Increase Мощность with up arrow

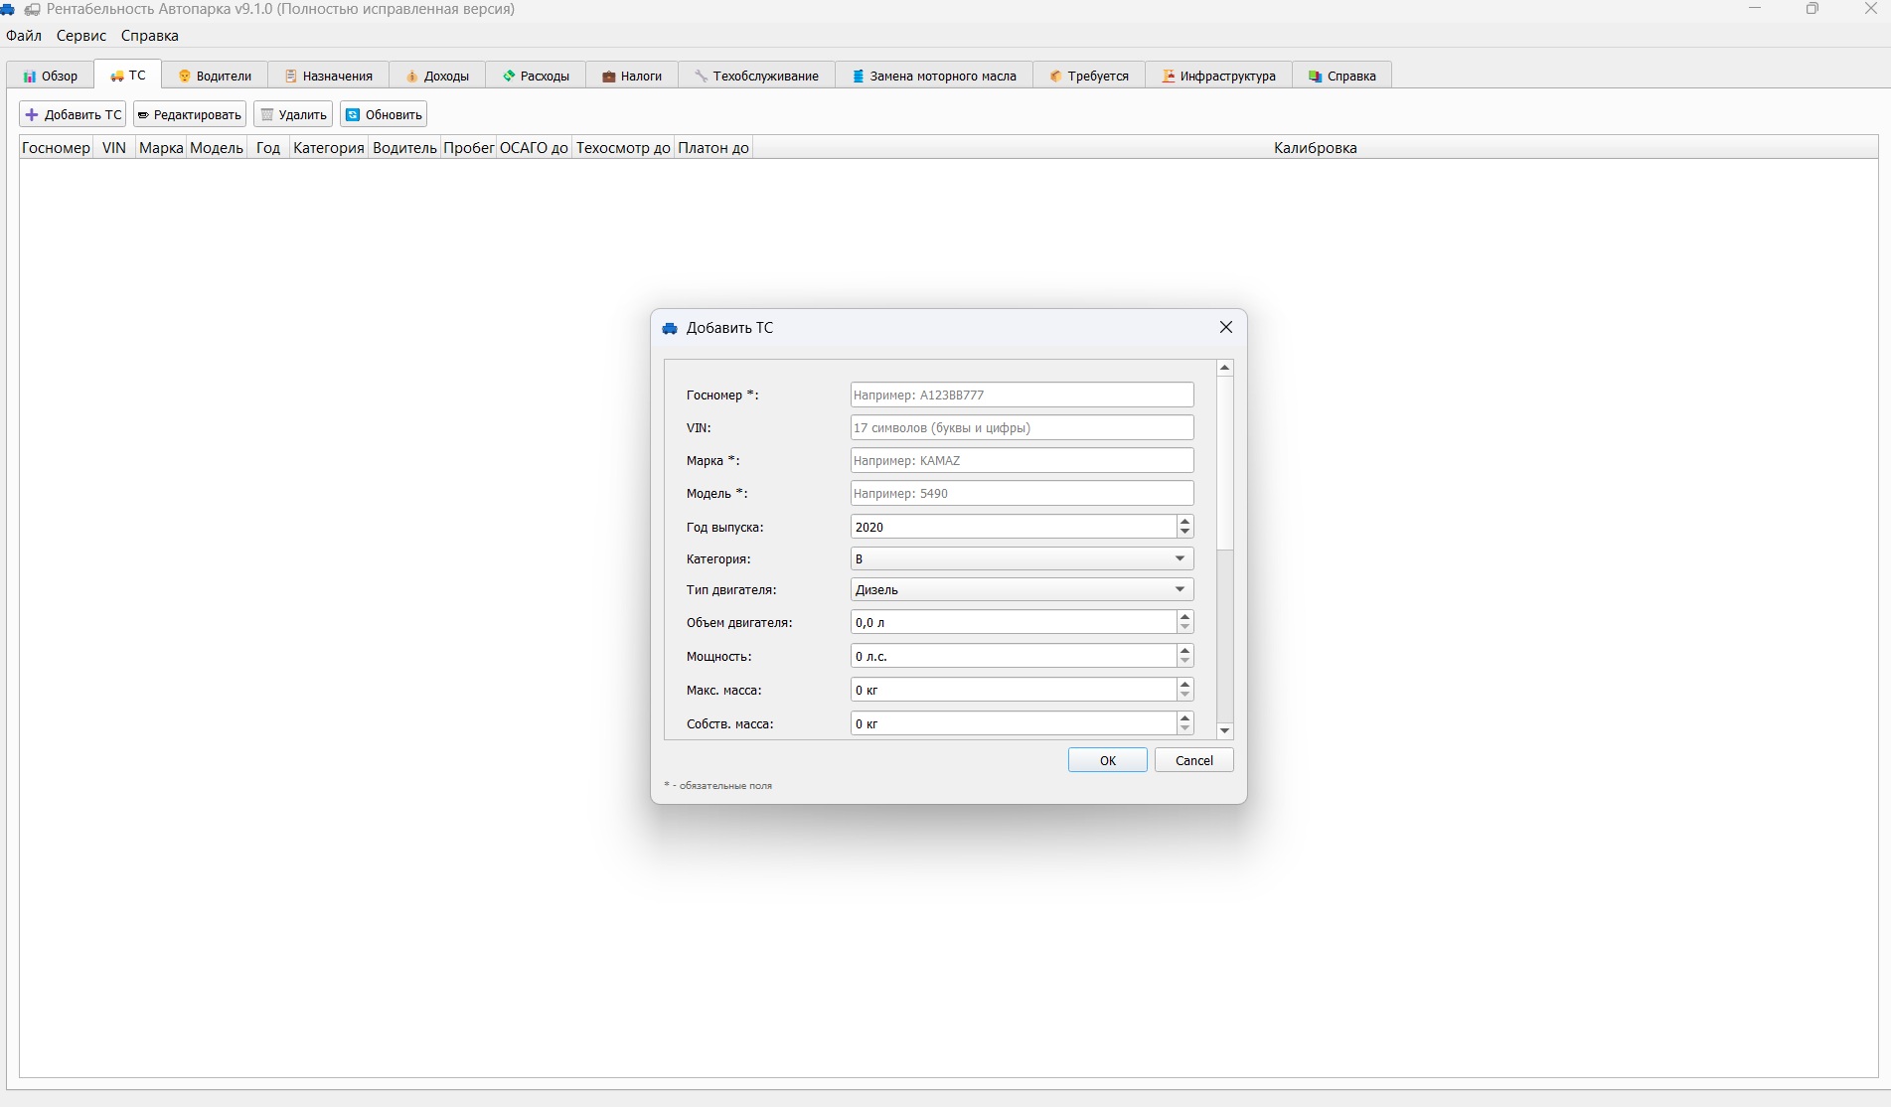pyautogui.click(x=1184, y=650)
